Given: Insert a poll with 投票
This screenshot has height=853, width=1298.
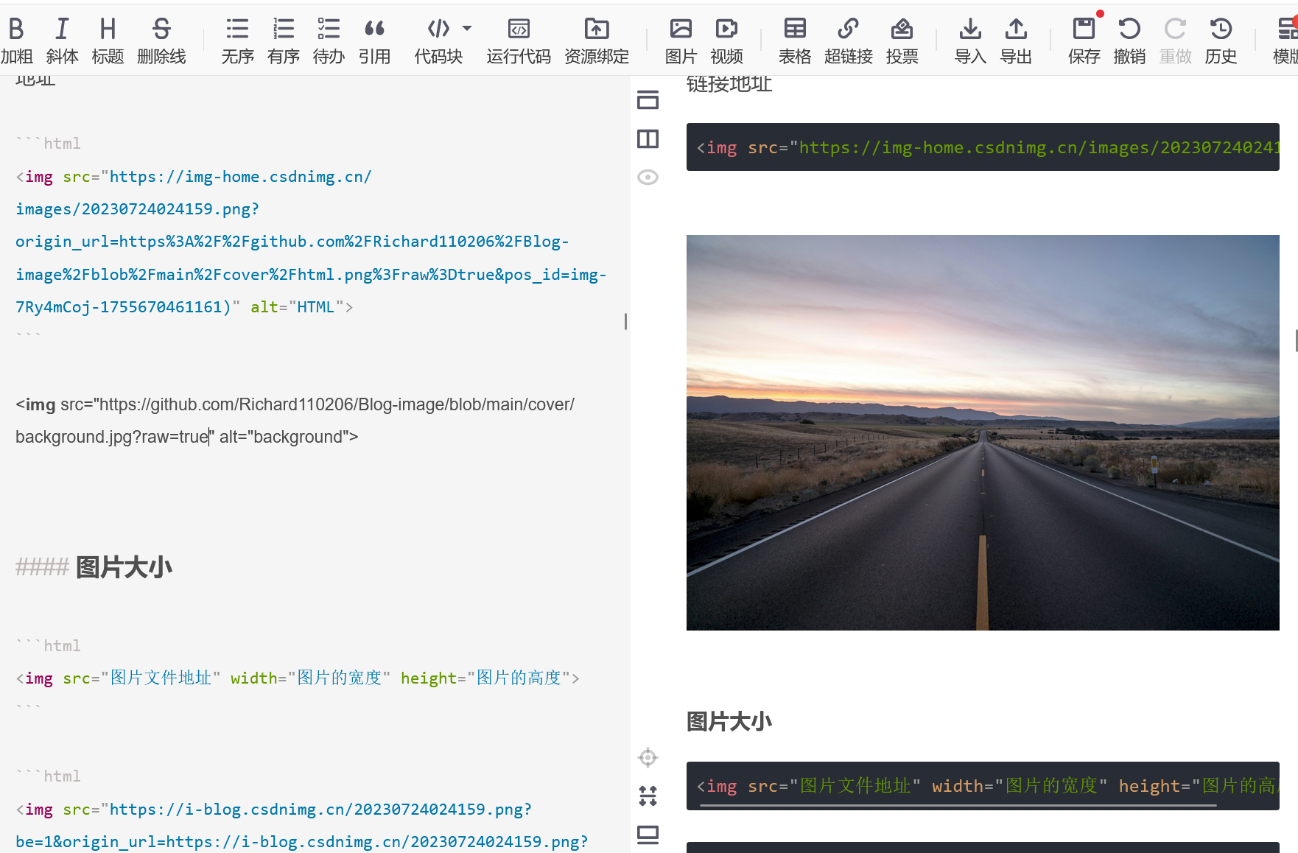Looking at the screenshot, I should 902,41.
